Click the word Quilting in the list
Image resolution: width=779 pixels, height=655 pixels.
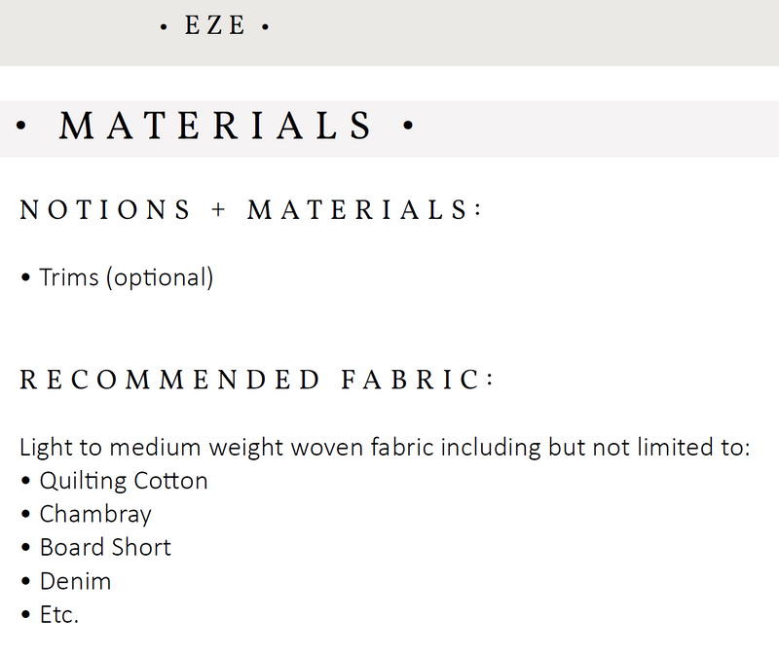tap(84, 482)
